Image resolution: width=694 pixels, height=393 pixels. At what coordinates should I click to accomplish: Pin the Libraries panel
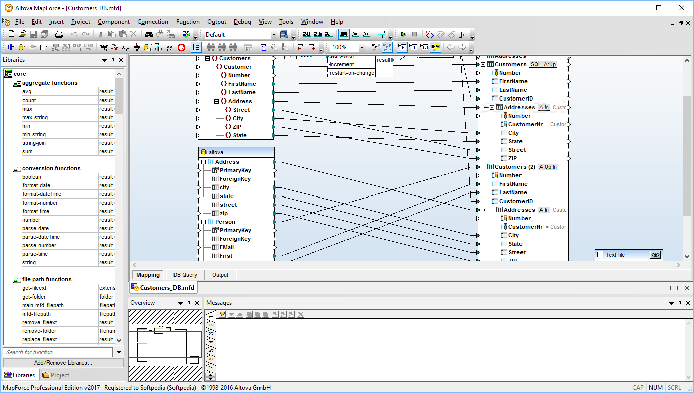[113, 60]
